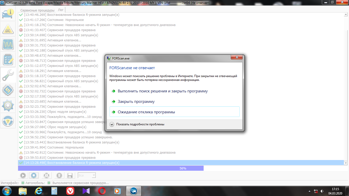
Task: Open the oscilloscope live data section
Action: 8,44
